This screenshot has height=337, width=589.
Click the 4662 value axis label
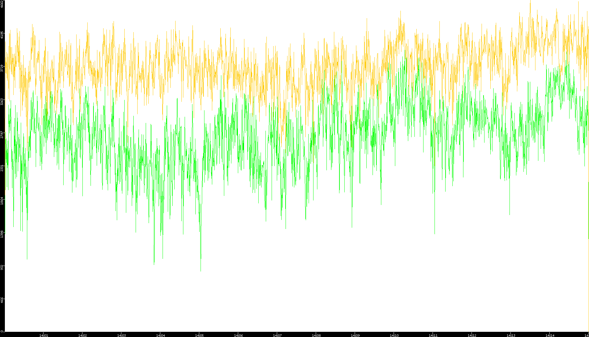point(2,4)
